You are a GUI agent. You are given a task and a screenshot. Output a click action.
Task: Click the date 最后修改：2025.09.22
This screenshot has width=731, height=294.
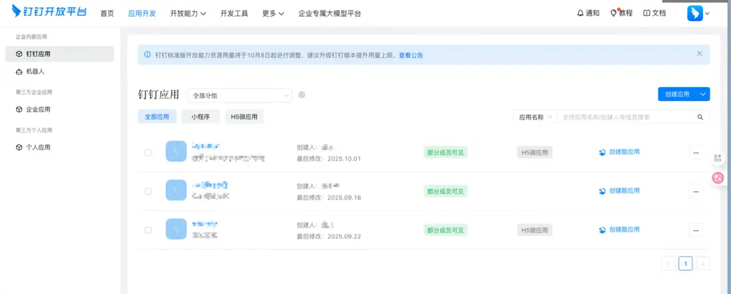(329, 236)
